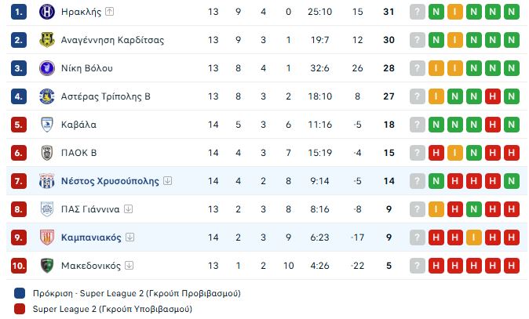The image size is (529, 319).
Task: Click the down arrow beside Καμπανιακός
Action: tap(130, 237)
